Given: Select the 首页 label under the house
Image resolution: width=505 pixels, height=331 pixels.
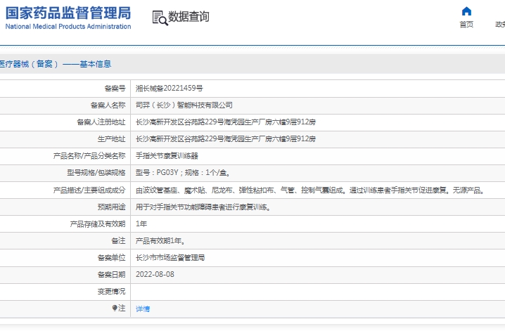Looking at the screenshot, I should (x=466, y=25).
